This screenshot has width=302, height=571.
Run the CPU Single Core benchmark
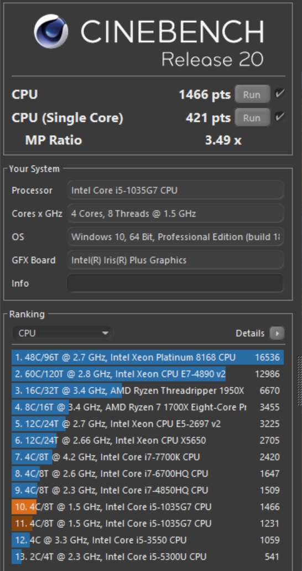point(252,117)
